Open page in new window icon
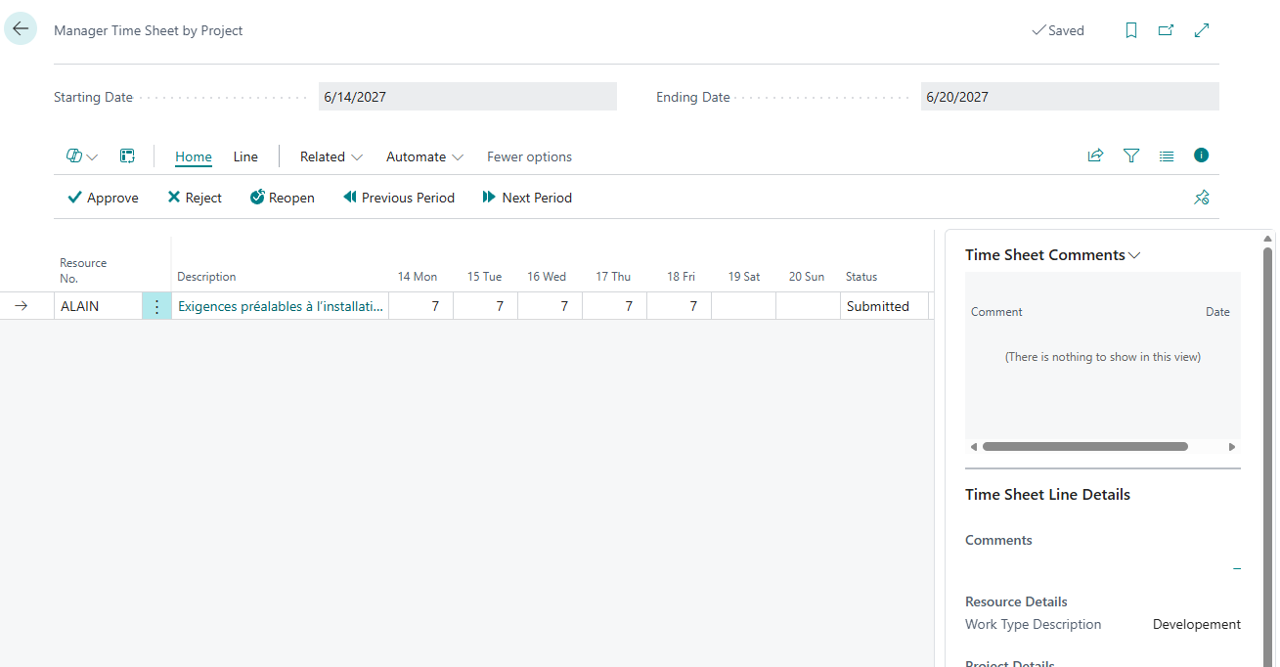1280x667 pixels. point(1166,30)
